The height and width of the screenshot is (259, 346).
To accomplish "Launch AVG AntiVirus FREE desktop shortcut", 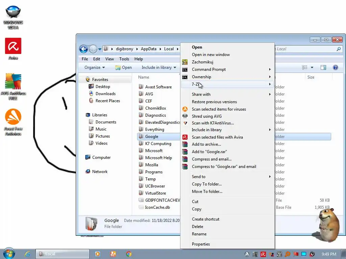I will [13, 87].
